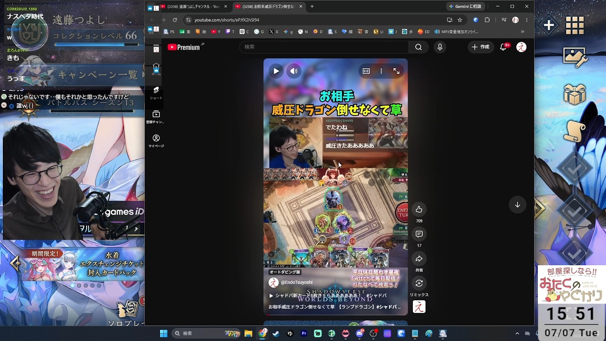The width and height of the screenshot is (606, 341).
Task: Open linked video シャドバ新カード6枚きたあ
Action: [x=328, y=296]
